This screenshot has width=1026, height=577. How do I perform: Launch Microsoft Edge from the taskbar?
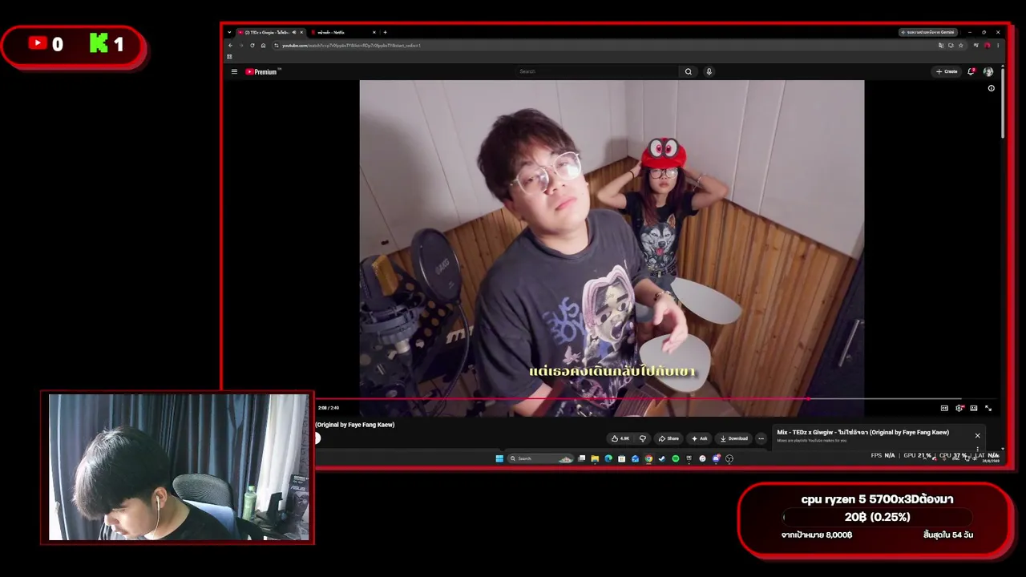point(608,459)
